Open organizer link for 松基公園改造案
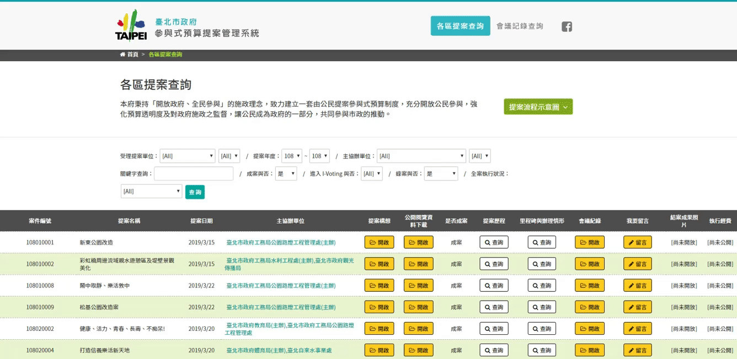 281,307
